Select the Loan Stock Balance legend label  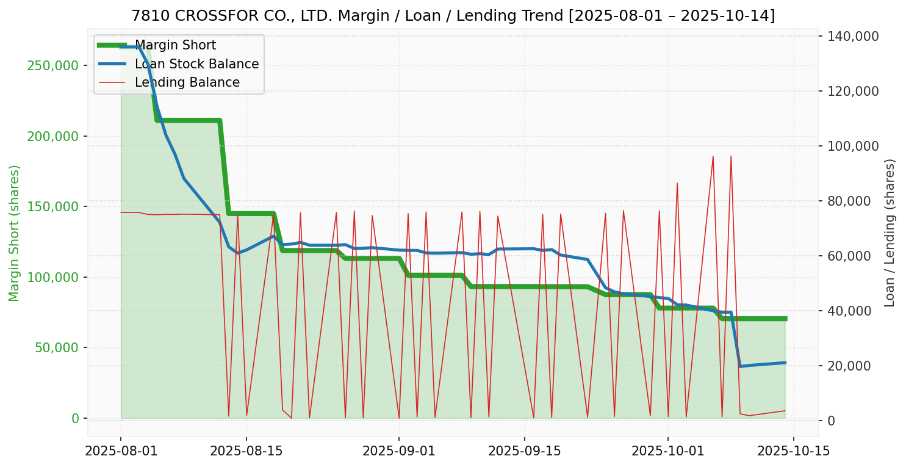pos(196,64)
